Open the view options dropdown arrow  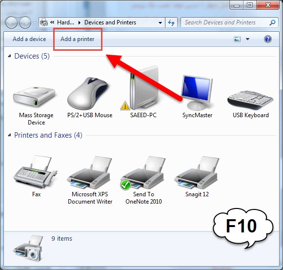point(248,39)
